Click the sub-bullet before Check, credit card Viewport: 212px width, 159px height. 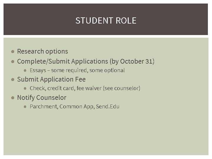(x=26, y=88)
